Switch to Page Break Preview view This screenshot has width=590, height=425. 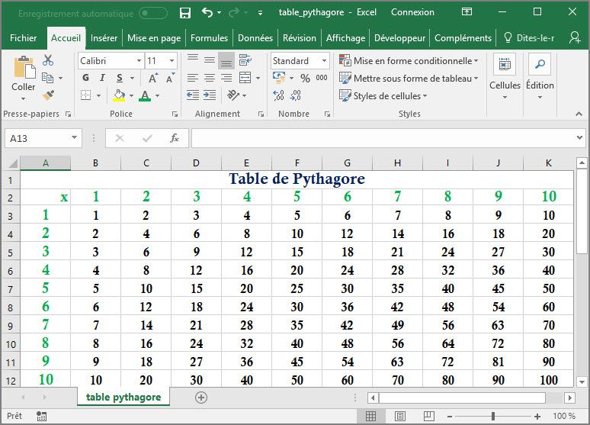[x=429, y=416]
